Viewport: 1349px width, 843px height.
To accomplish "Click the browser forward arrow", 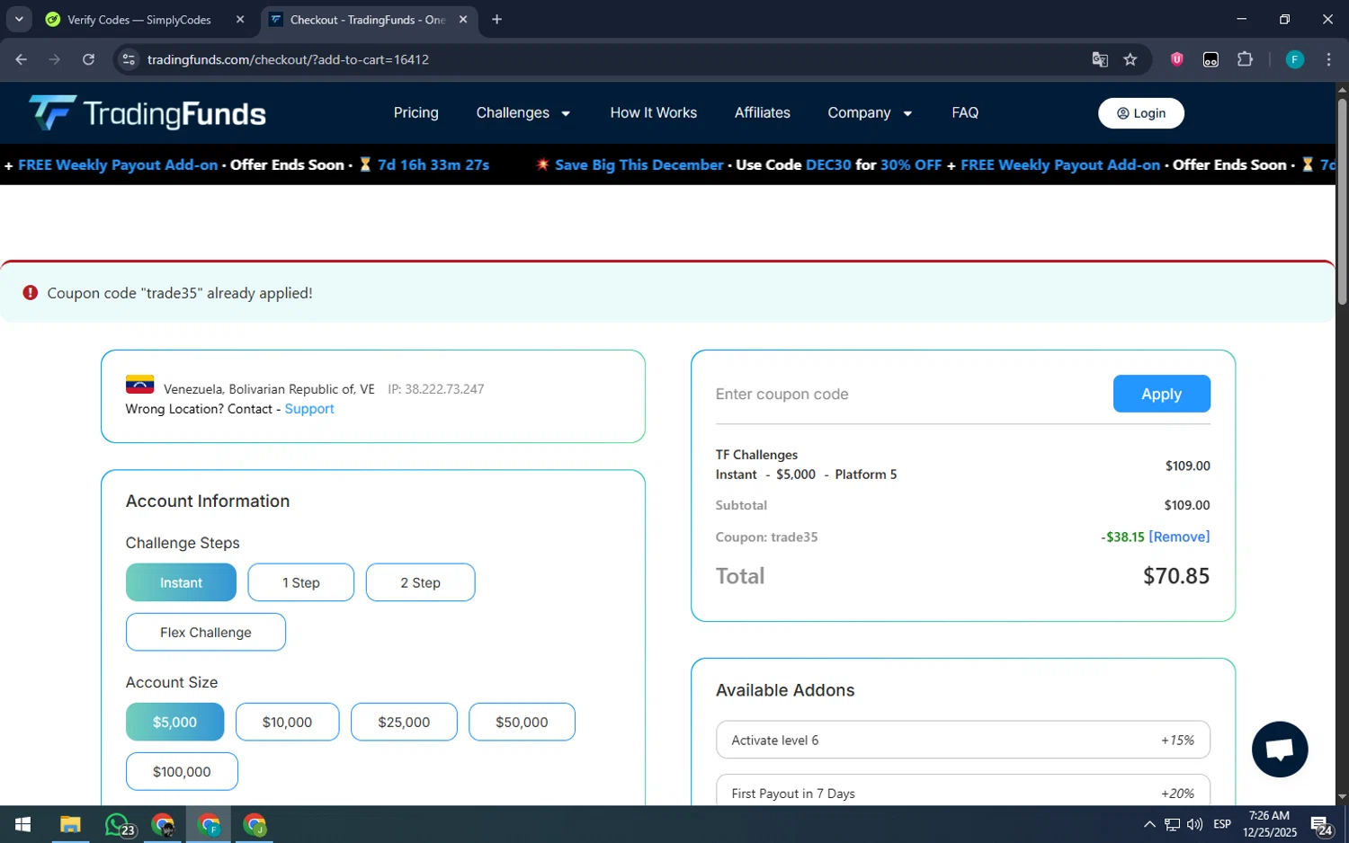I will (55, 59).
